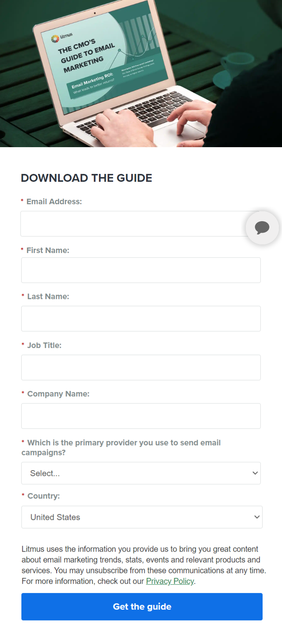Expand the Country dropdown showing United States
Screen dimensions: 282x641
[141, 517]
